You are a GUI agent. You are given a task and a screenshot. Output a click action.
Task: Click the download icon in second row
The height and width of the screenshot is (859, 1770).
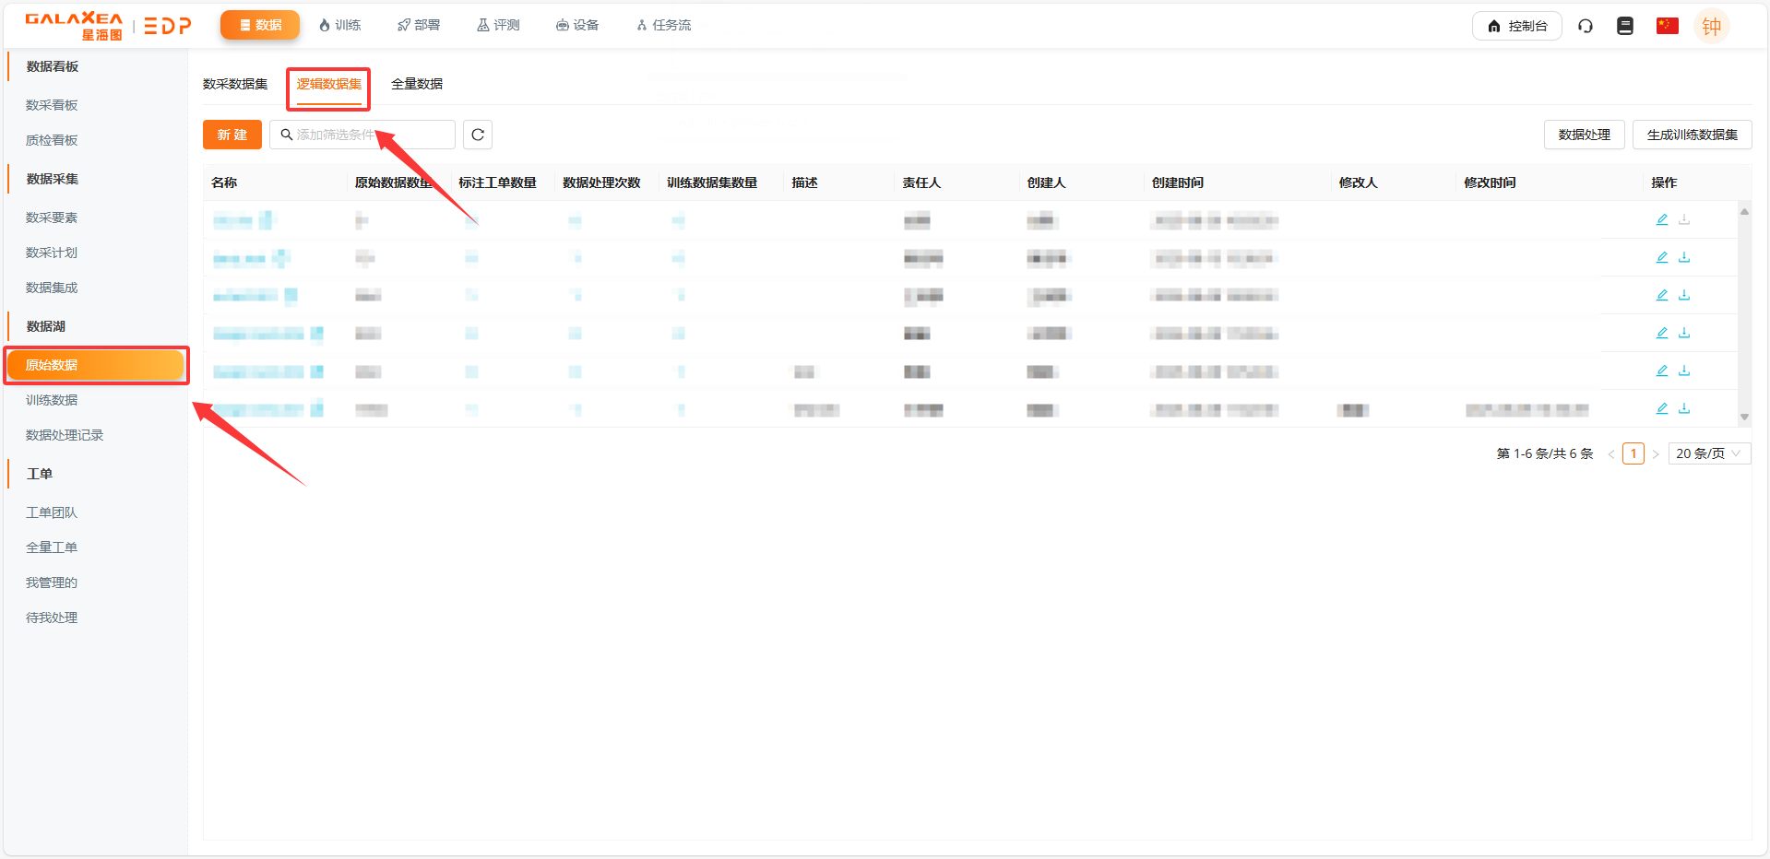click(1684, 257)
